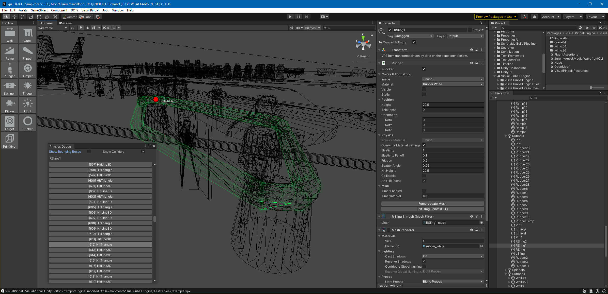The width and height of the screenshot is (608, 294).
Task: Activate the Rotate tool in toolbar
Action: tap(23, 17)
